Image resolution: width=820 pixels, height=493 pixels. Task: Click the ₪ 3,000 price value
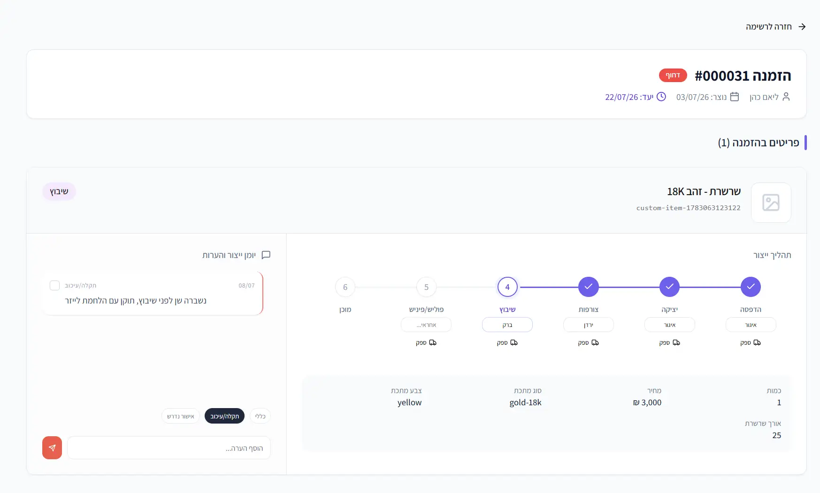coord(647,402)
